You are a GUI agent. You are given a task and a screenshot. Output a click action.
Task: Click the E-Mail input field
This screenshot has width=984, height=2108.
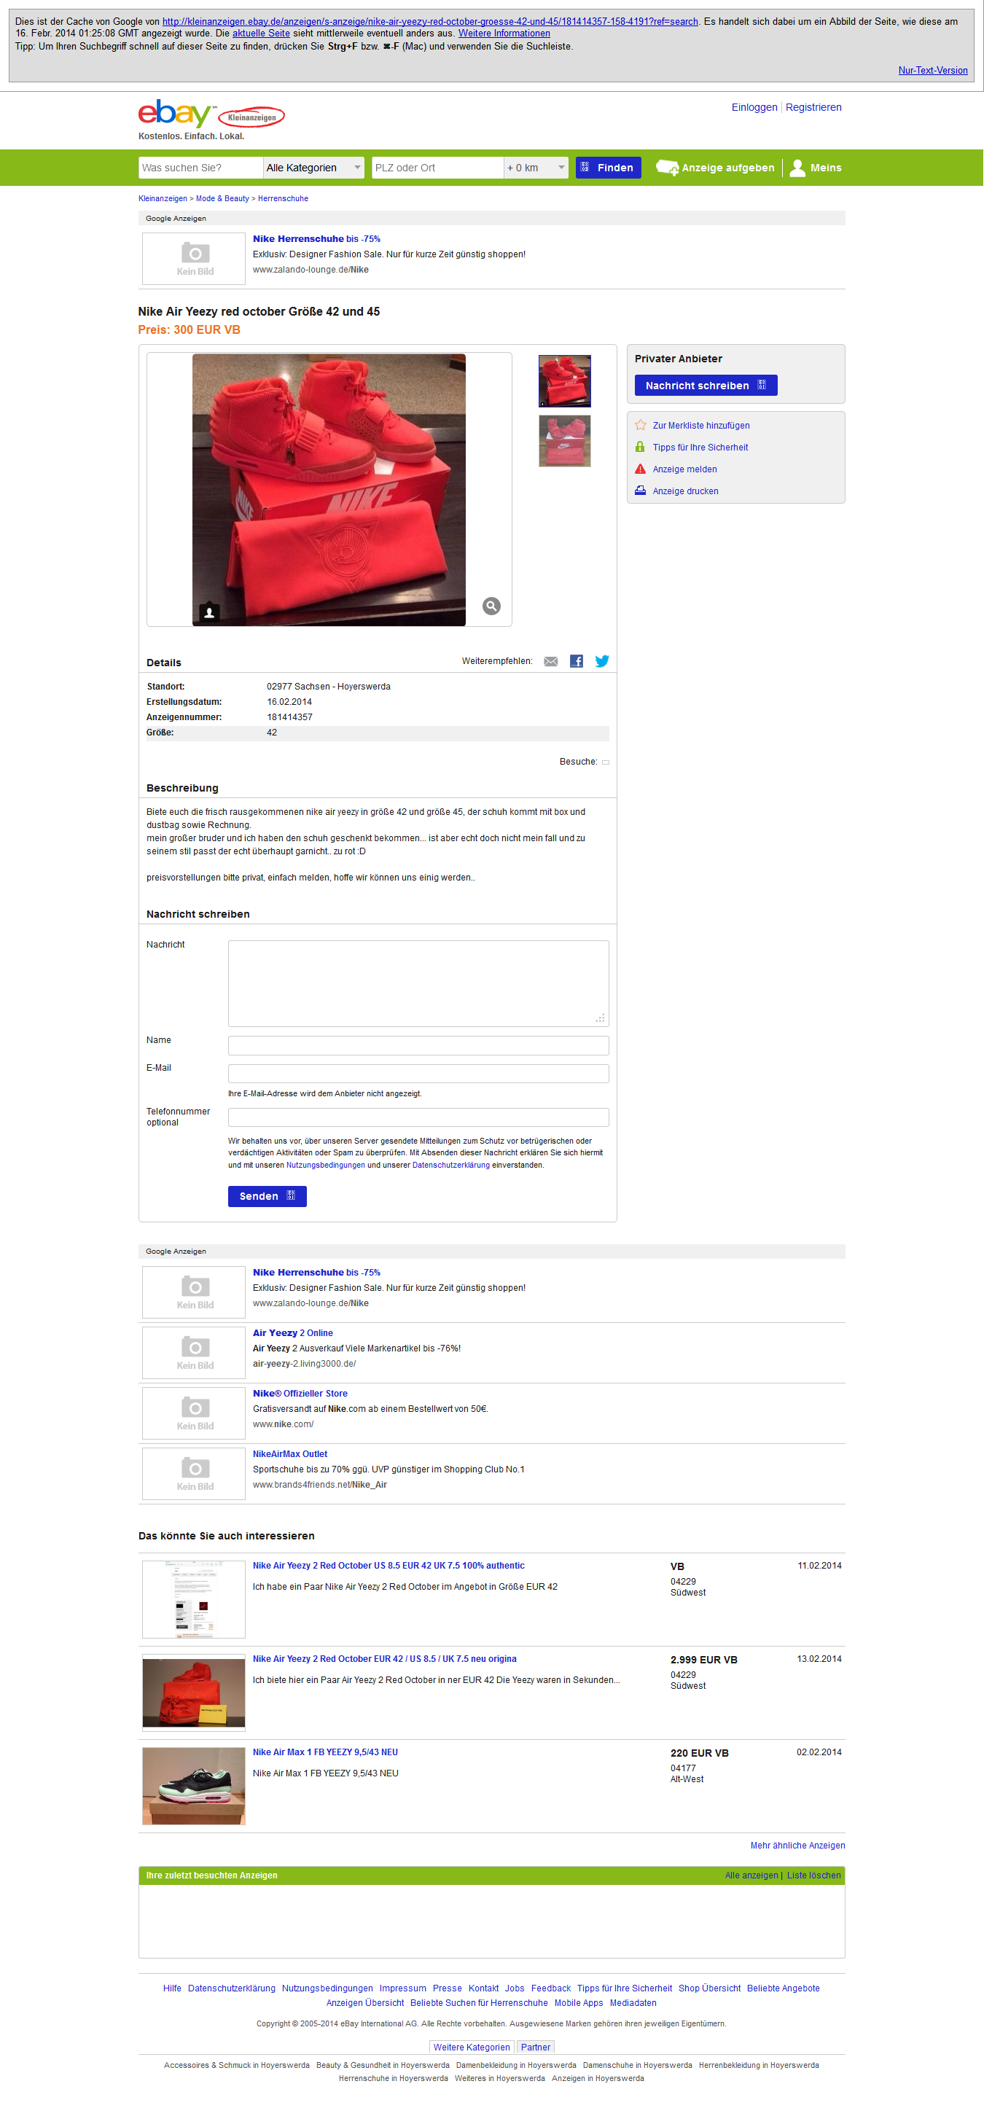[x=418, y=1073]
